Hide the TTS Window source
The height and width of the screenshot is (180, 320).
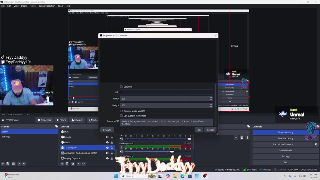(107, 148)
